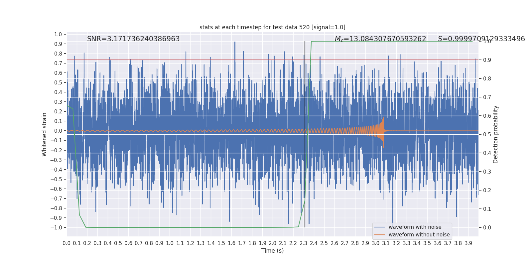Click the orange 'waveform without noise' legend line

coord(379,235)
